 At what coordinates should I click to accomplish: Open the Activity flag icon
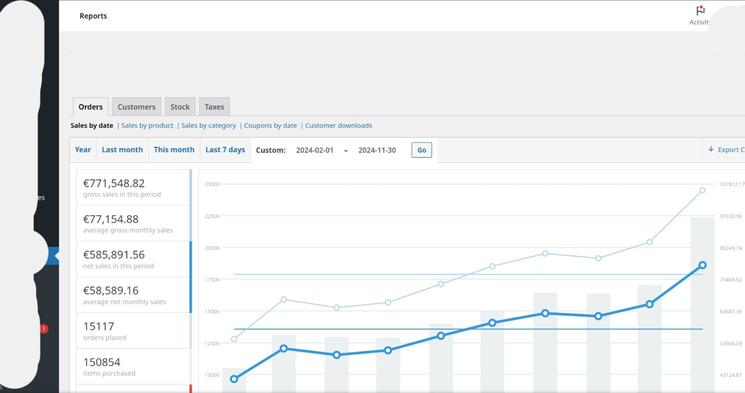[x=700, y=11]
